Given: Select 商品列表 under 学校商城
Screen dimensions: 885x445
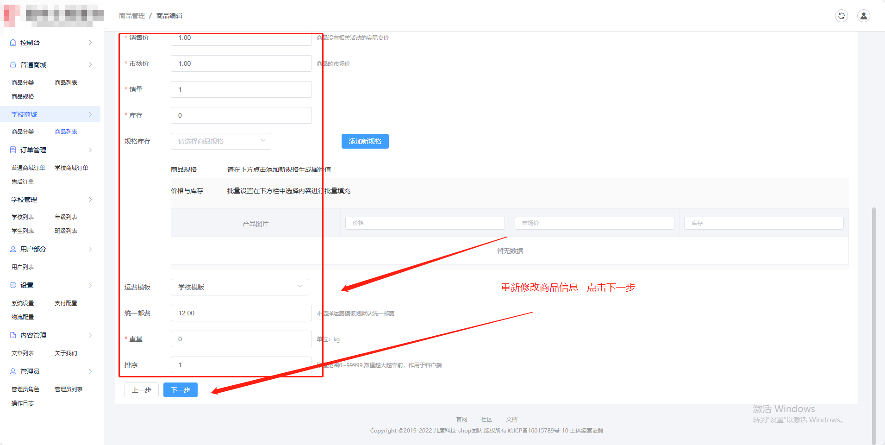Looking at the screenshot, I should point(65,131).
